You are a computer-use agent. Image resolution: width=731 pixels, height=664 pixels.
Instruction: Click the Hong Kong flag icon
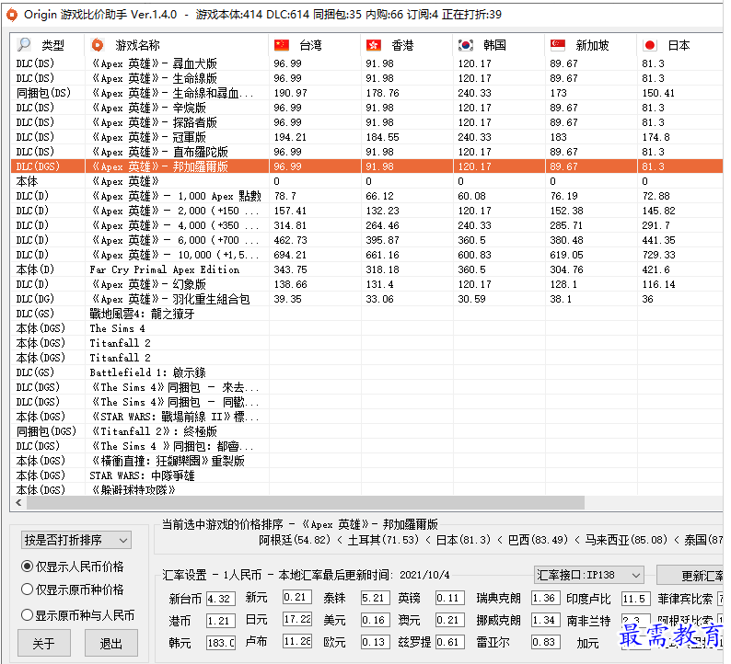[374, 45]
